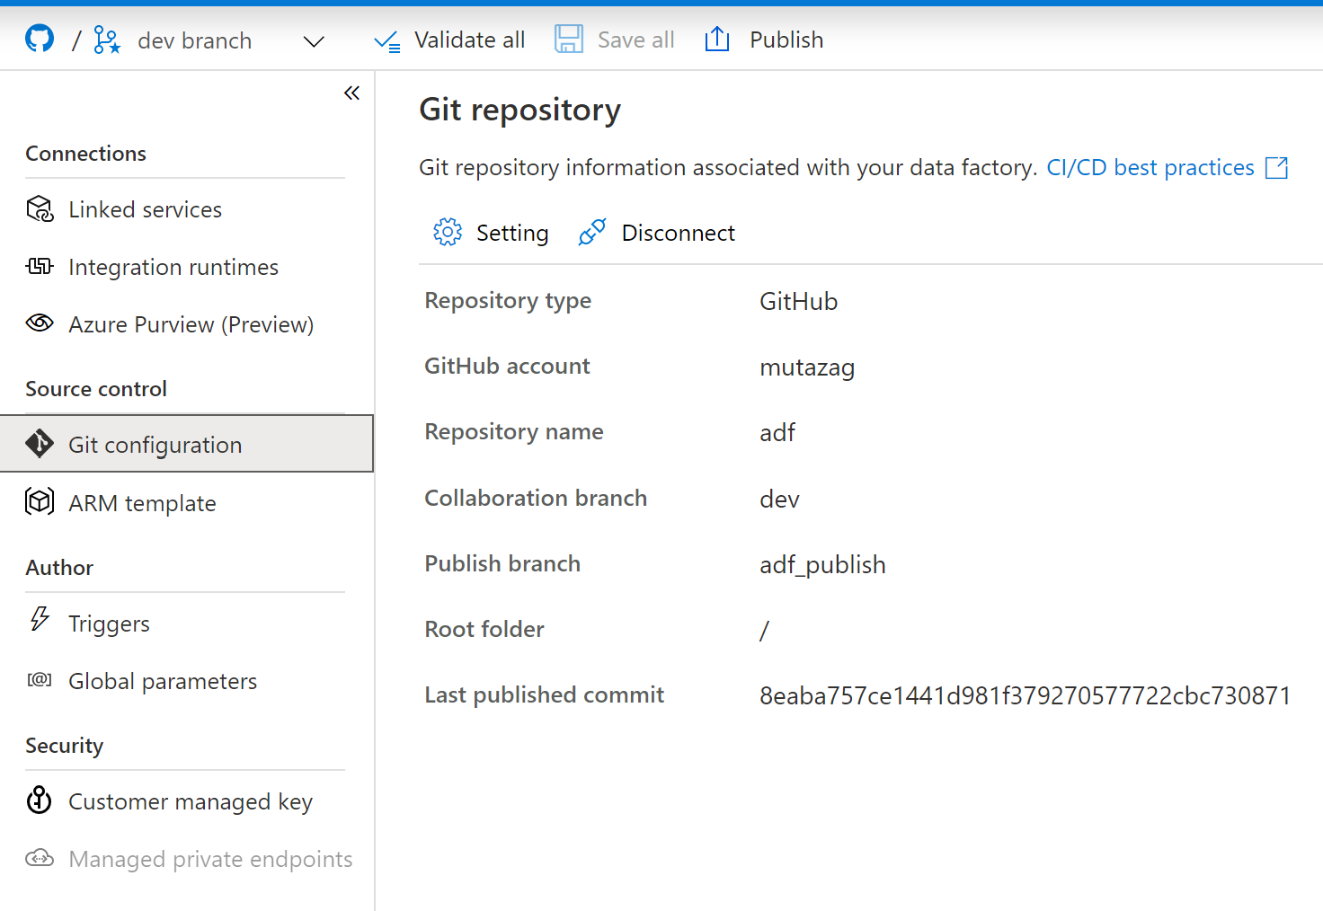Click the Customer managed key icon
This screenshot has height=911, width=1323.
(x=40, y=800)
